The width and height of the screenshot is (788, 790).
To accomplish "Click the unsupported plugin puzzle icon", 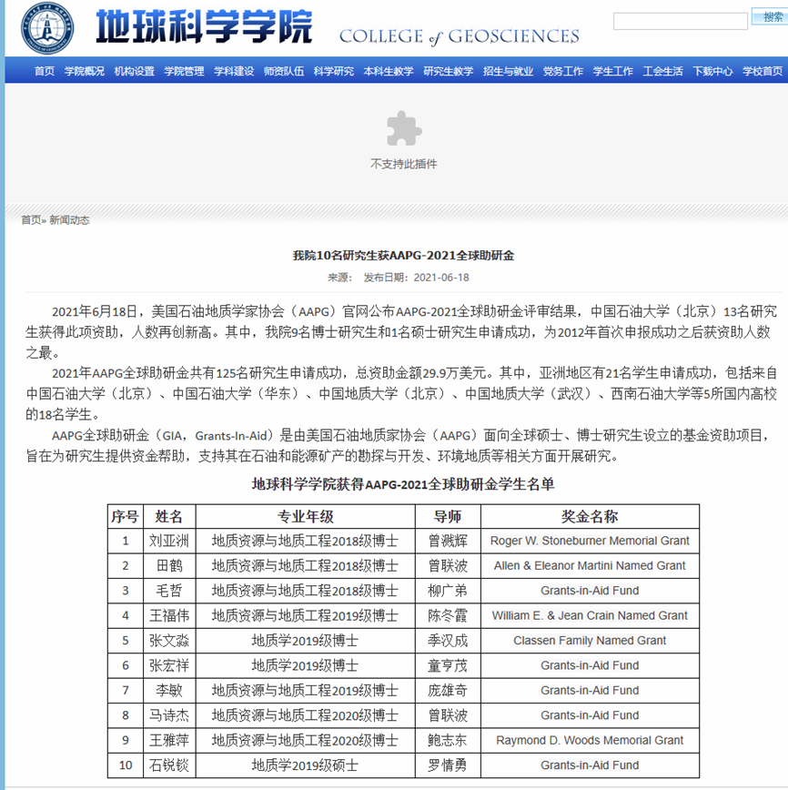I will 403,129.
